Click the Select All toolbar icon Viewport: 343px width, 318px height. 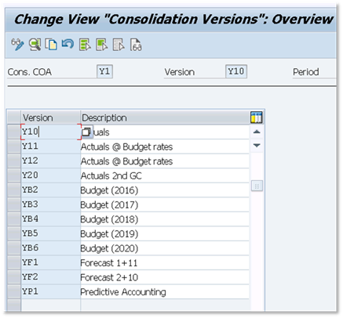pos(85,45)
